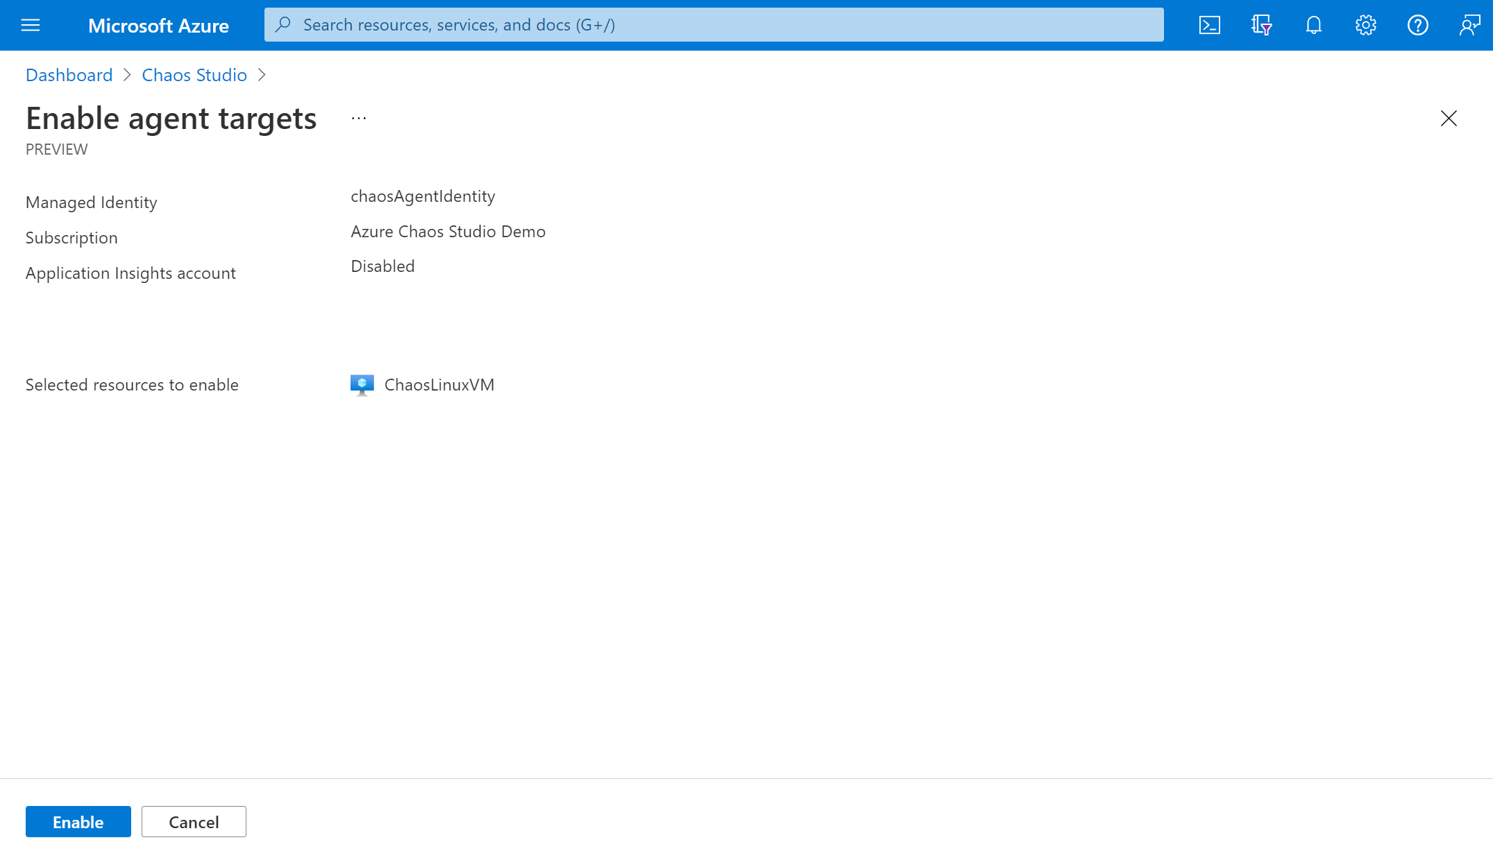The height and width of the screenshot is (858, 1493).
Task: Click the portal menu hamburger icon
Action: (x=31, y=24)
